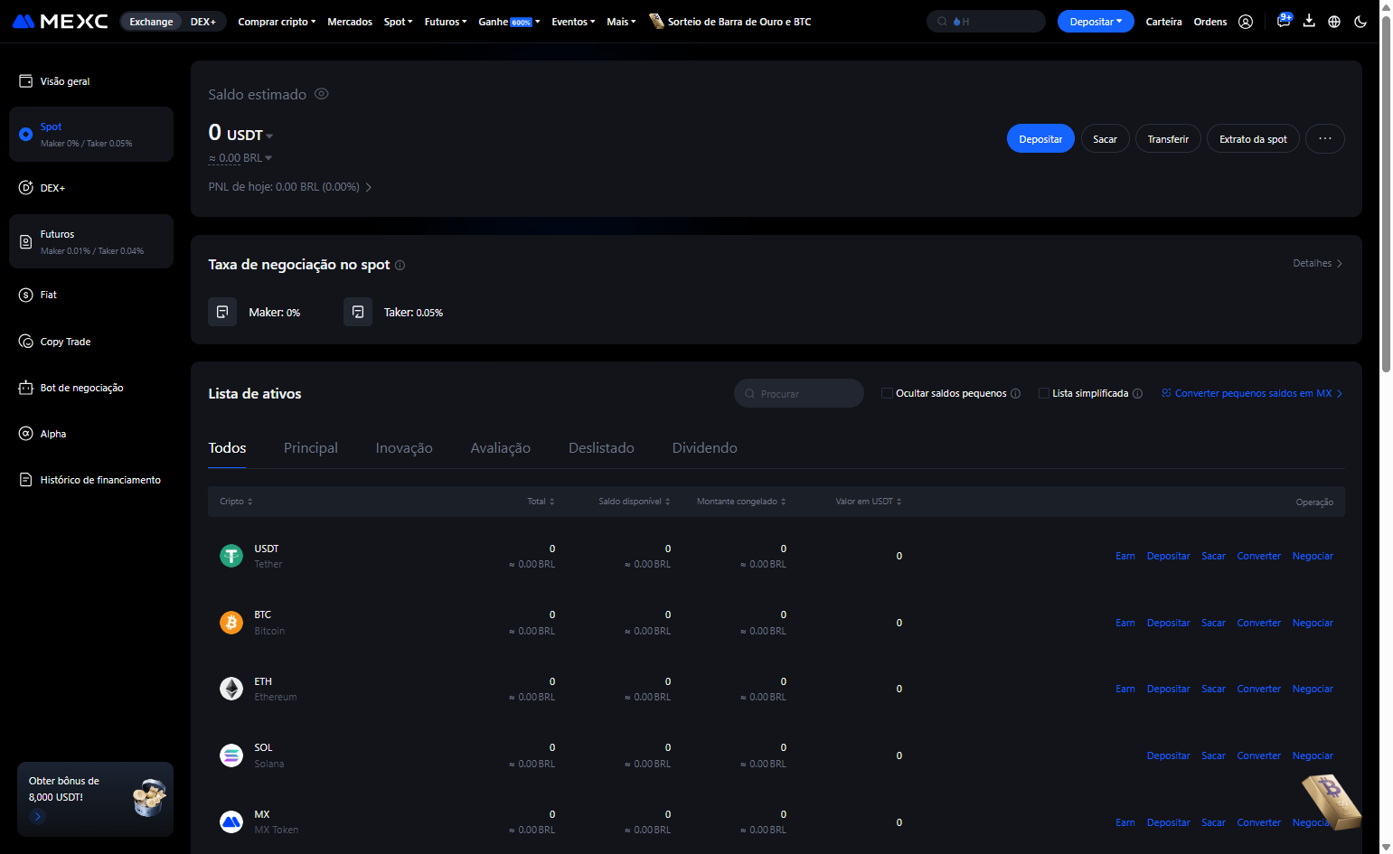Click the Earn link for BTC
Viewport: 1393px width, 854px height.
[x=1125, y=624]
